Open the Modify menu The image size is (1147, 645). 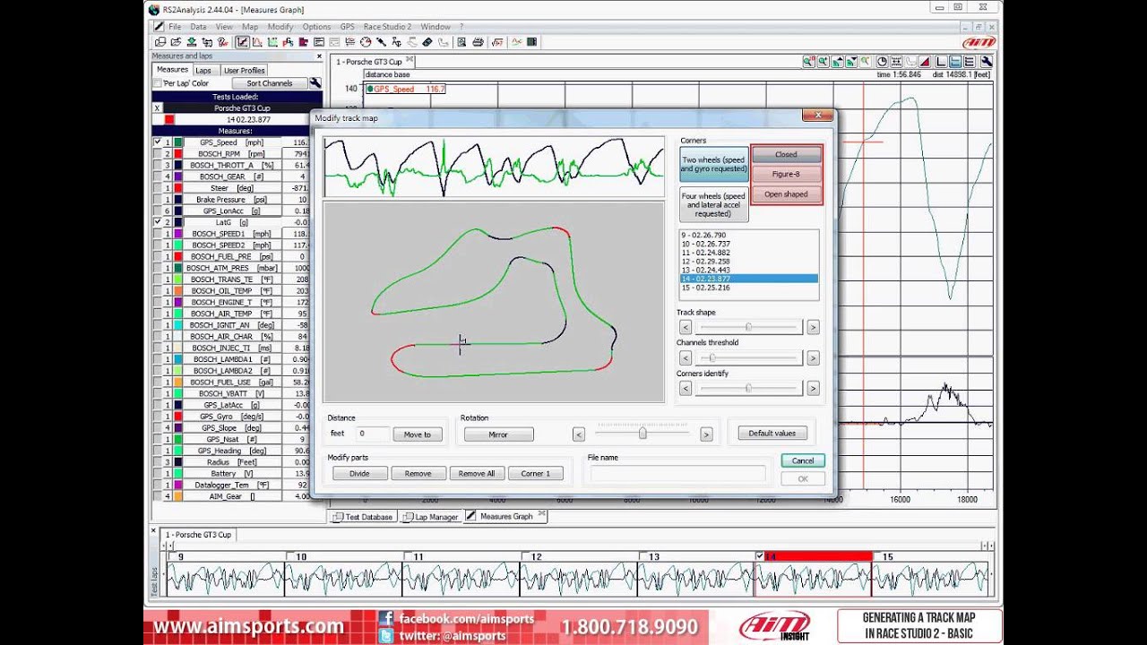point(280,27)
